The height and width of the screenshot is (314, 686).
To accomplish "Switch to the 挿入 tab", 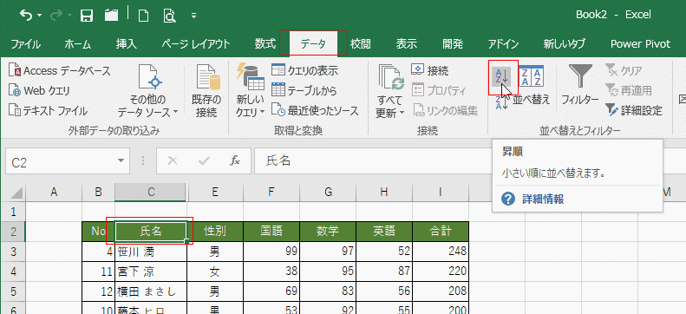I will (127, 43).
